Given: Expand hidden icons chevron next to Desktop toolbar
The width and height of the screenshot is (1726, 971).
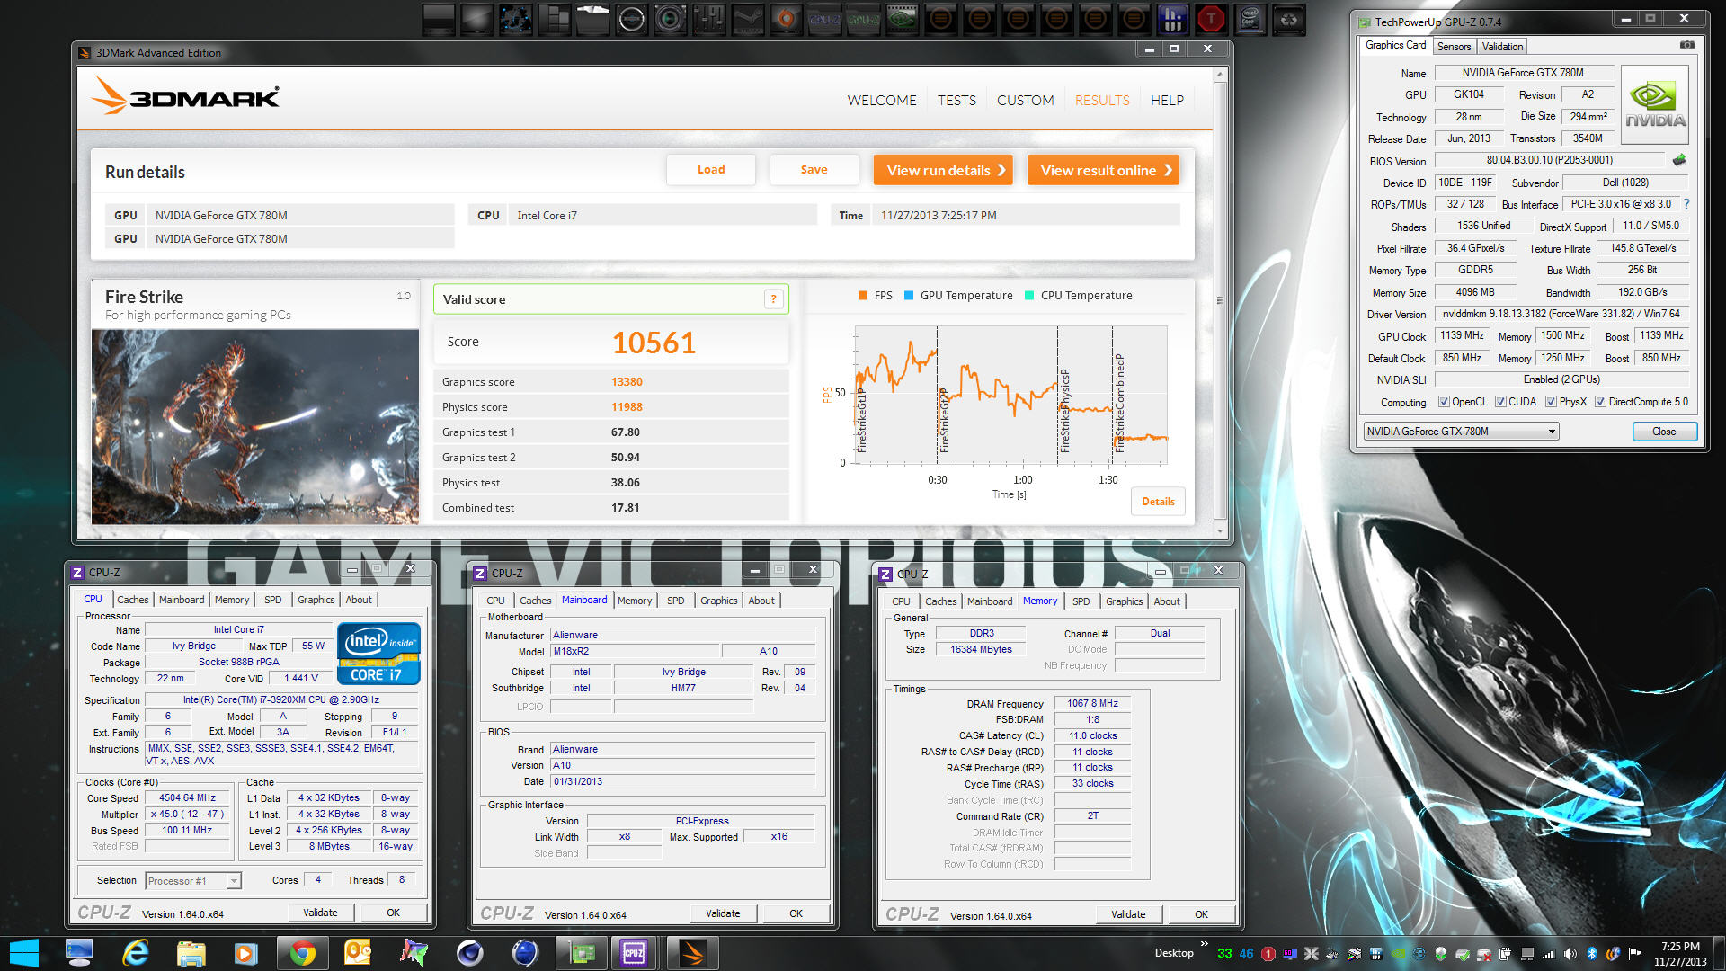Looking at the screenshot, I should (x=1204, y=944).
